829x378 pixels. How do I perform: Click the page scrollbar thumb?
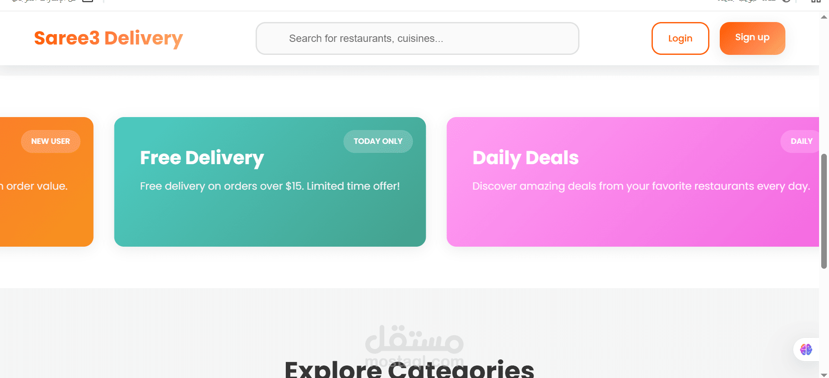[x=824, y=211]
